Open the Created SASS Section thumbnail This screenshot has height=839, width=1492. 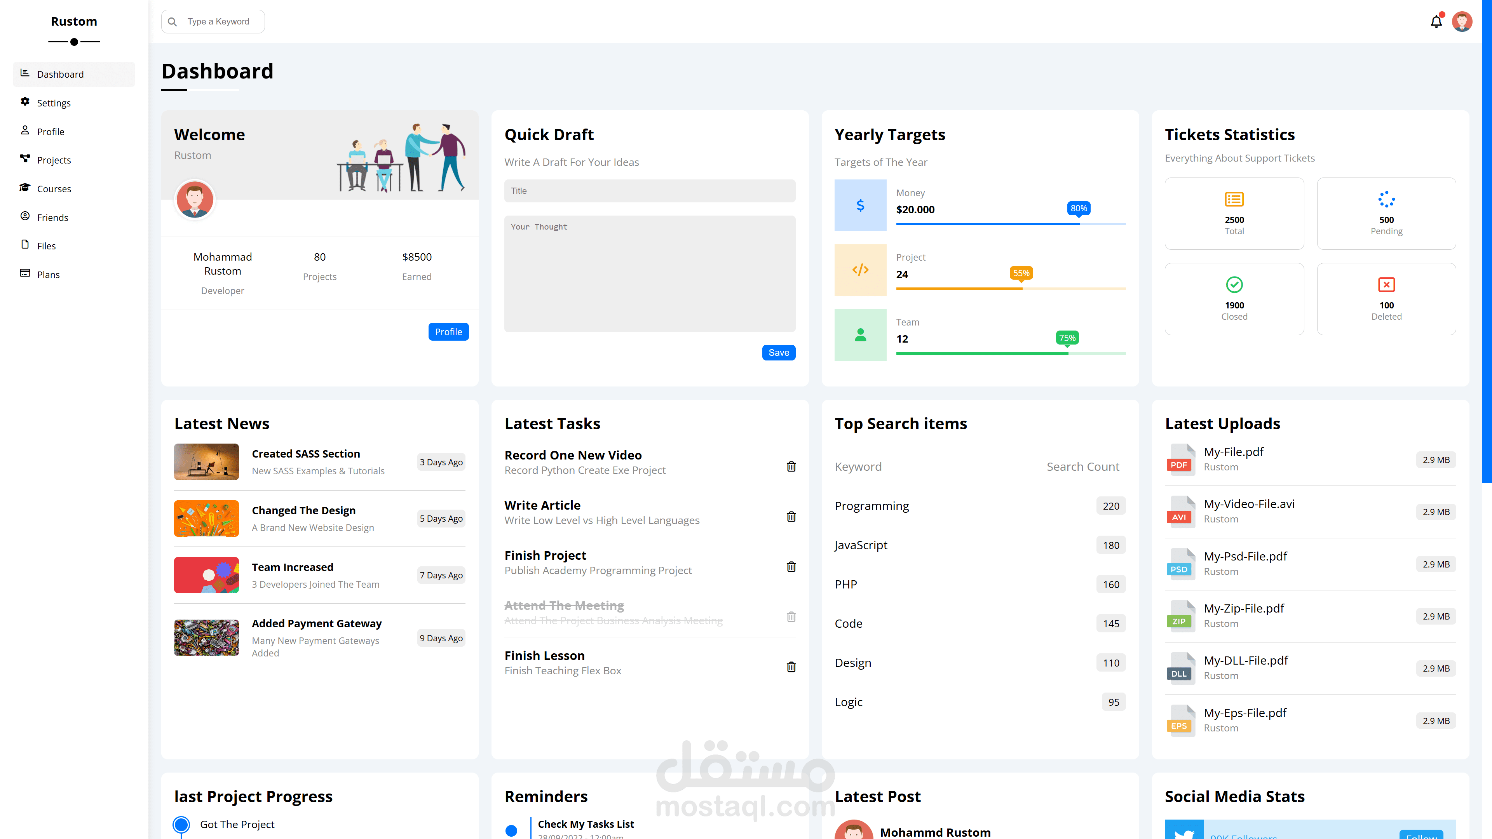click(x=206, y=461)
